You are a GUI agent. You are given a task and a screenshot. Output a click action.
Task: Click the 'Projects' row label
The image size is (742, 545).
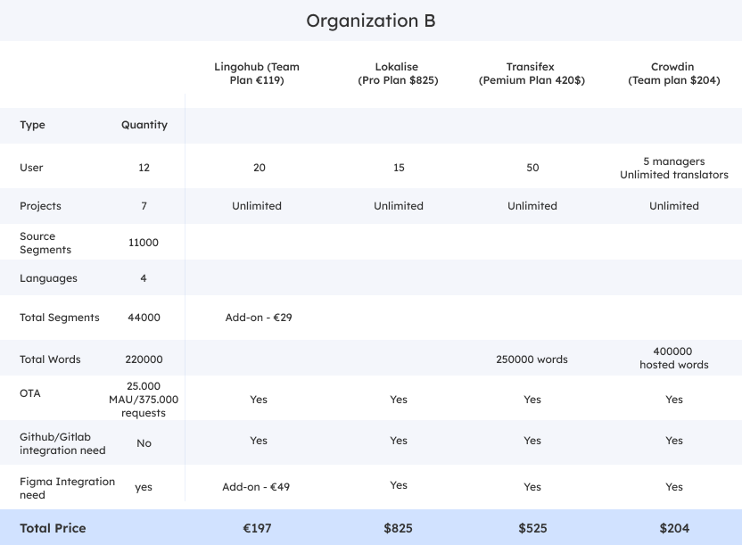coord(40,206)
